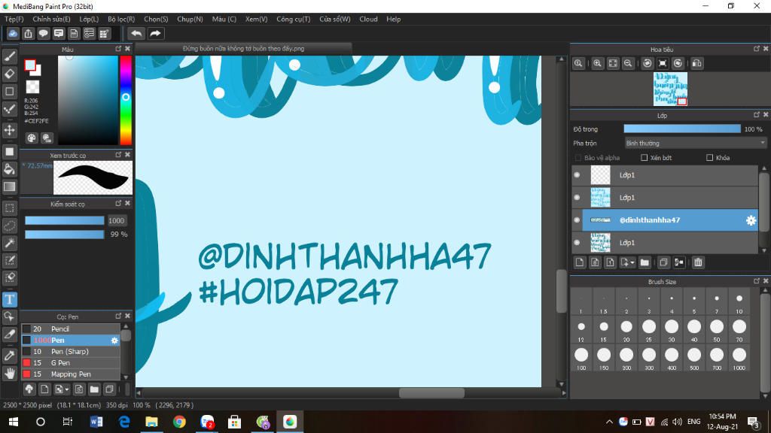Screen dimensions: 771x433
Task: Open the Công cụ(T) menu
Action: 293,19
